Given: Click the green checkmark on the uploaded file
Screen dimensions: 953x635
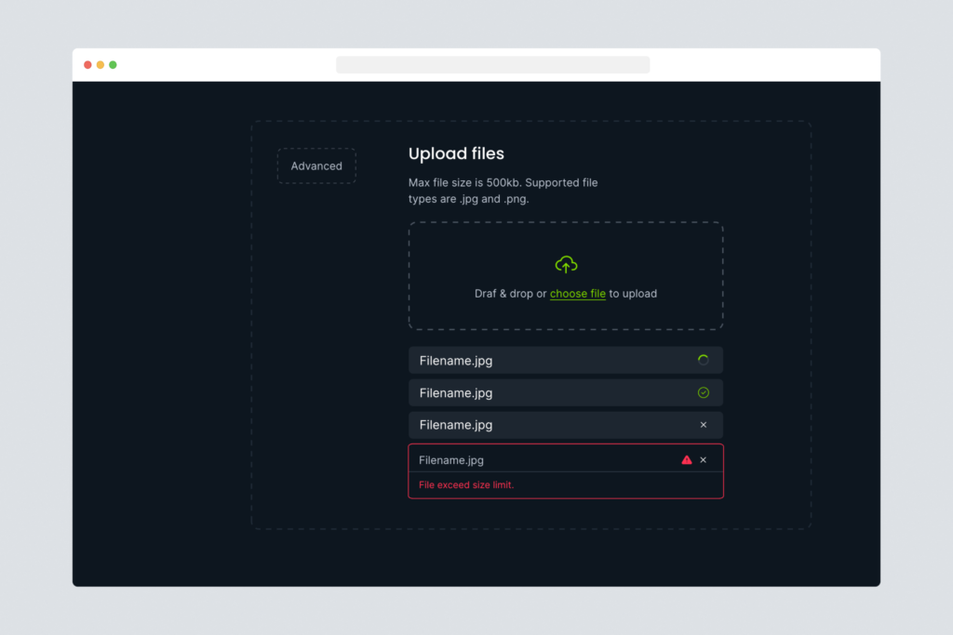Looking at the screenshot, I should coord(703,392).
